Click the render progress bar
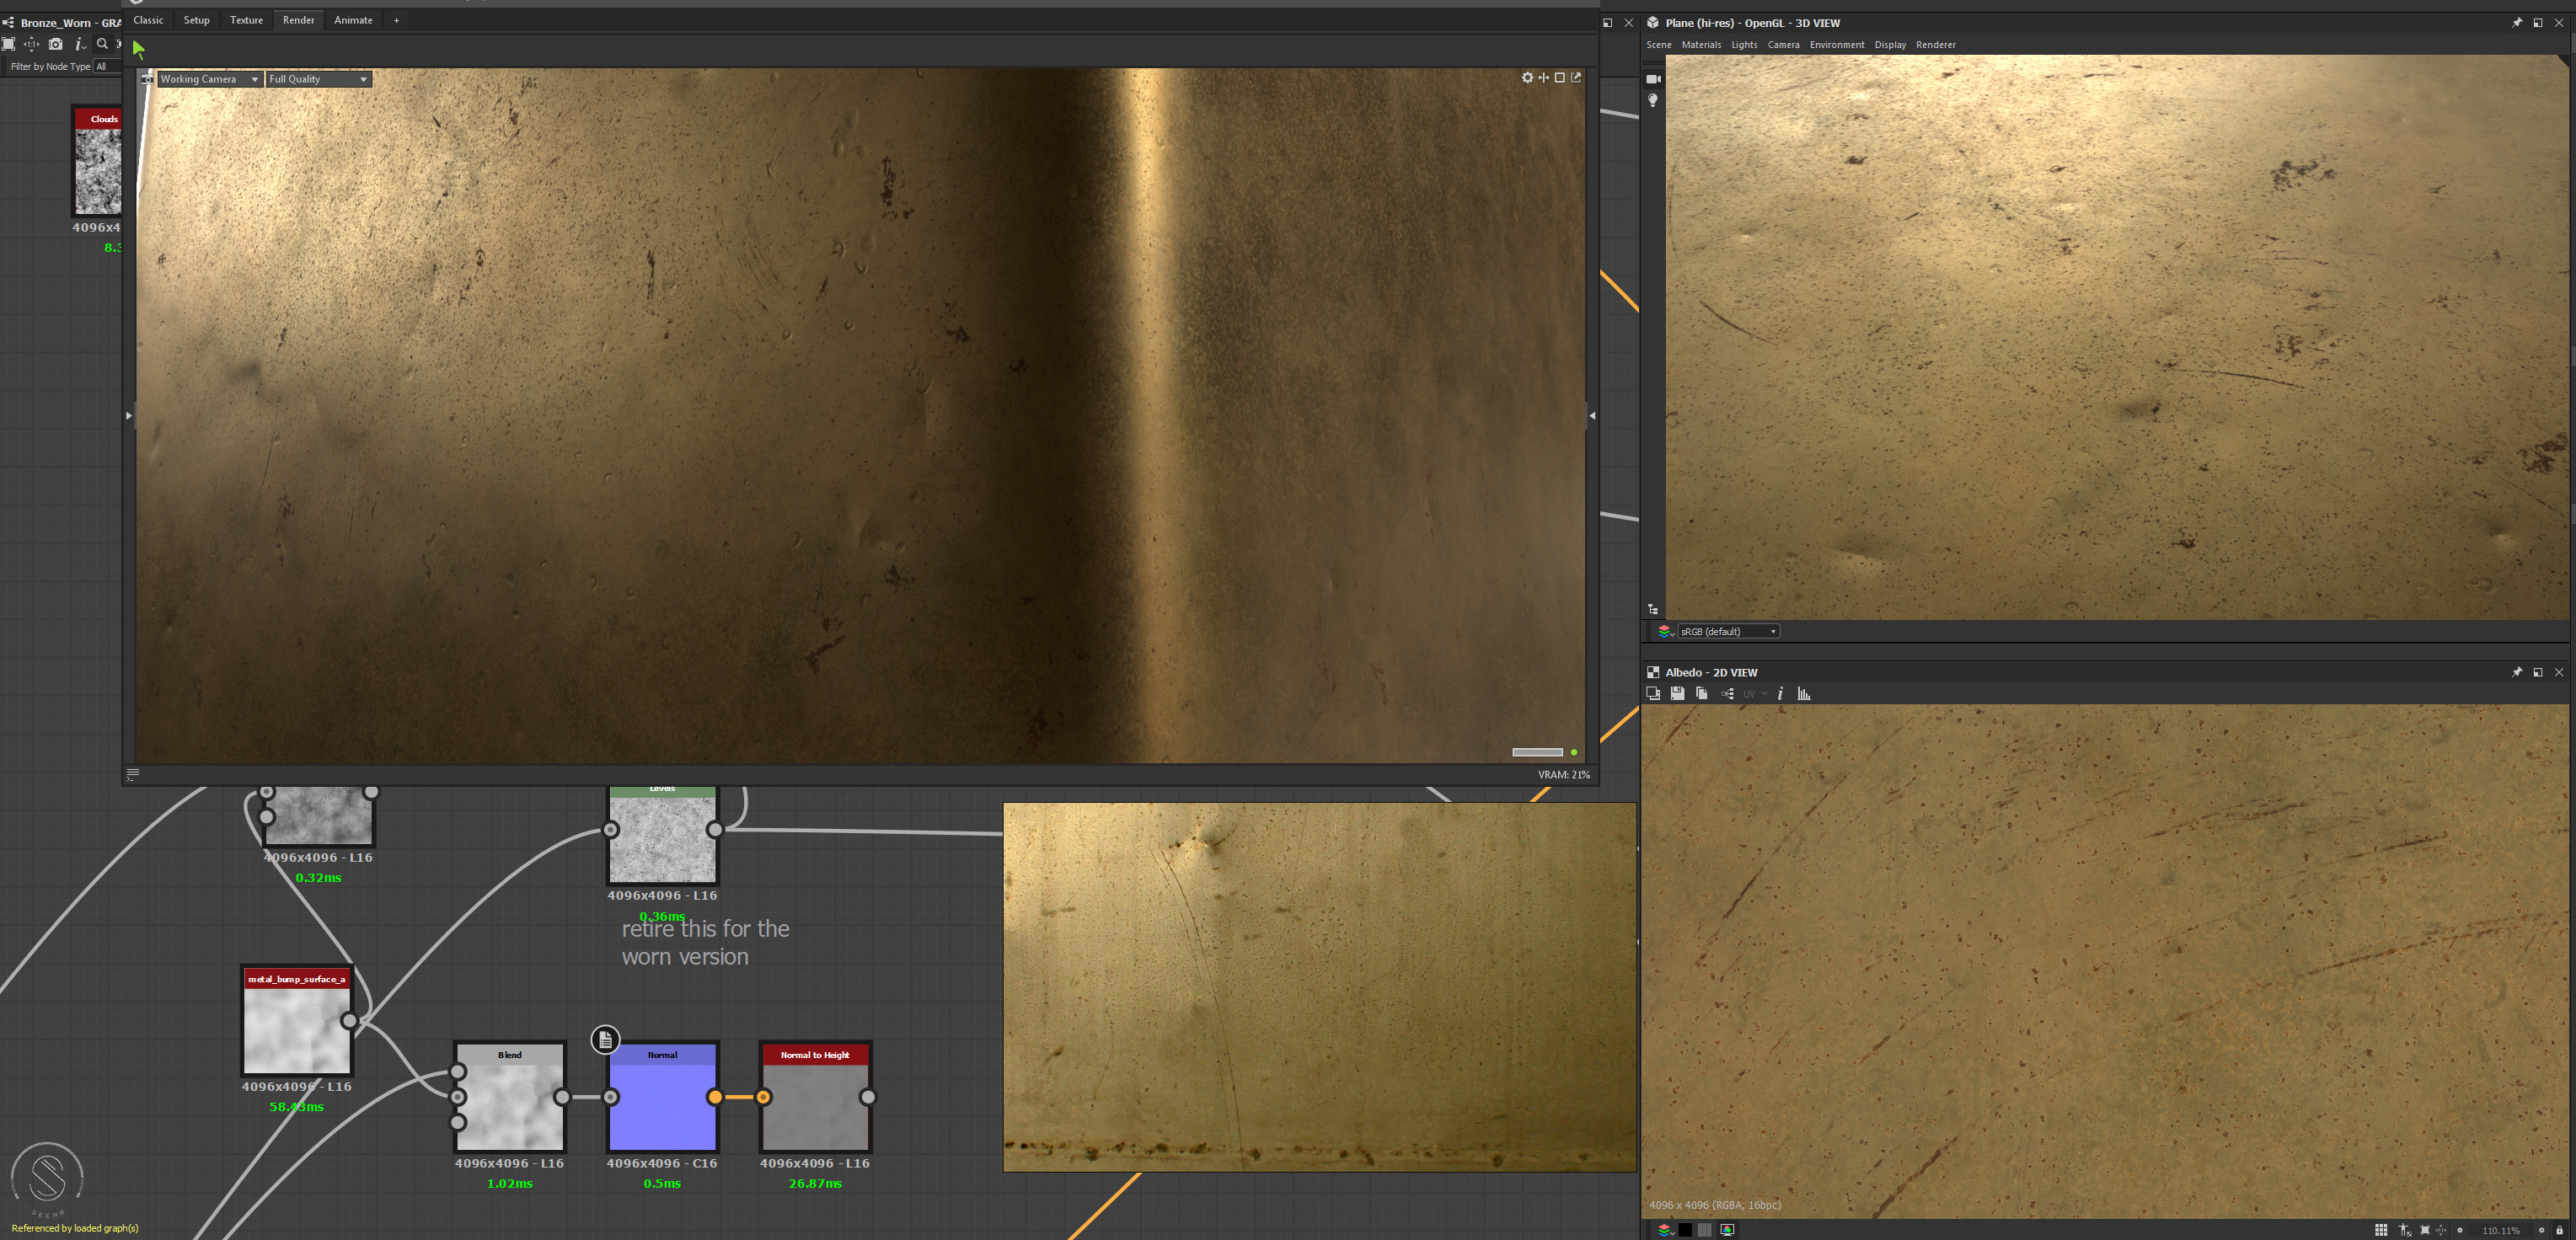Viewport: 2576px width, 1240px height. tap(1537, 752)
